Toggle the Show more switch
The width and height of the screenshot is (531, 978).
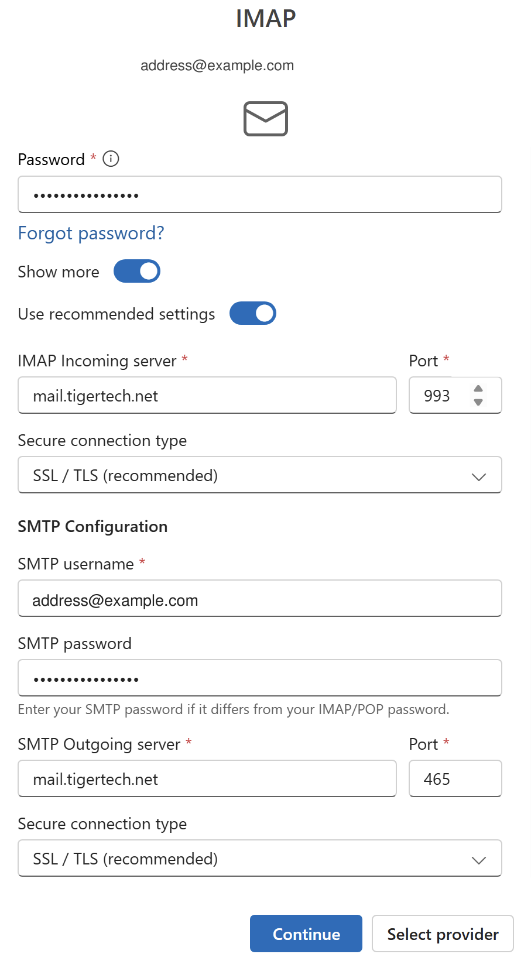pyautogui.click(x=137, y=271)
